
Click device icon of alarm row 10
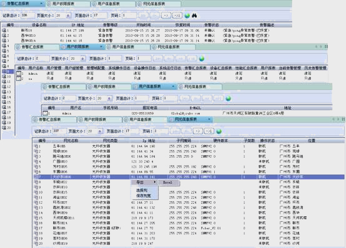coord(4,77)
